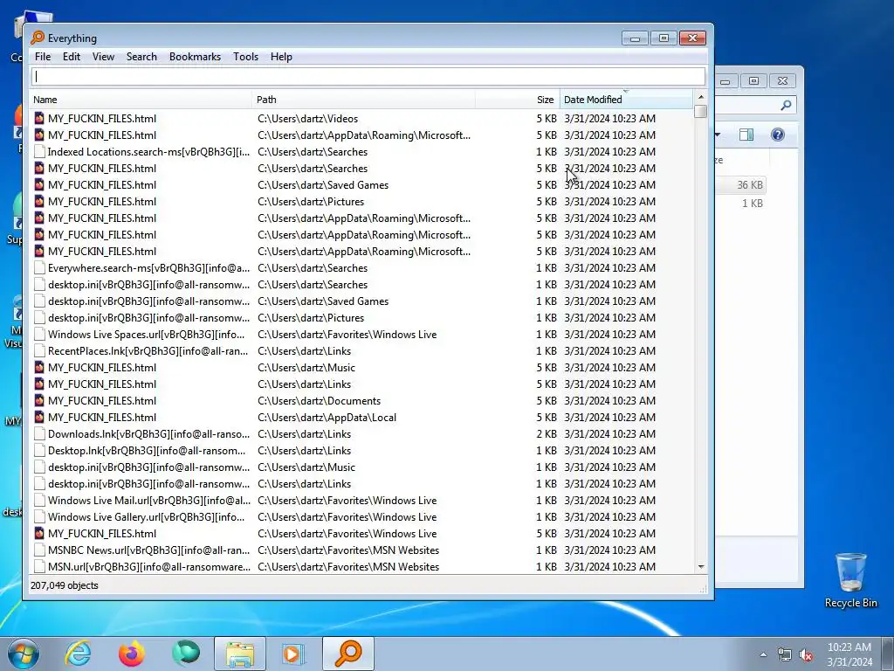This screenshot has height=671, width=894.
Task: Open Windows Media Player from taskbar
Action: click(x=294, y=654)
